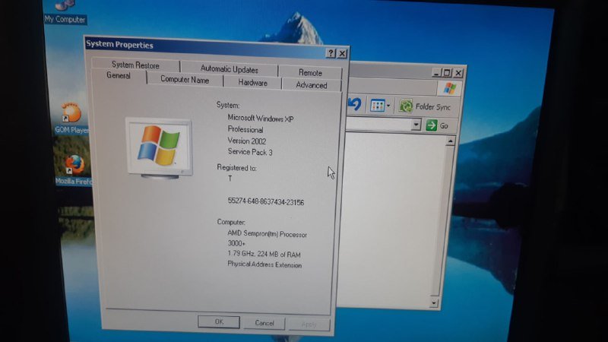Click the Views grid icon in Explorer toolbar
The height and width of the screenshot is (342, 608).
pyautogui.click(x=377, y=105)
